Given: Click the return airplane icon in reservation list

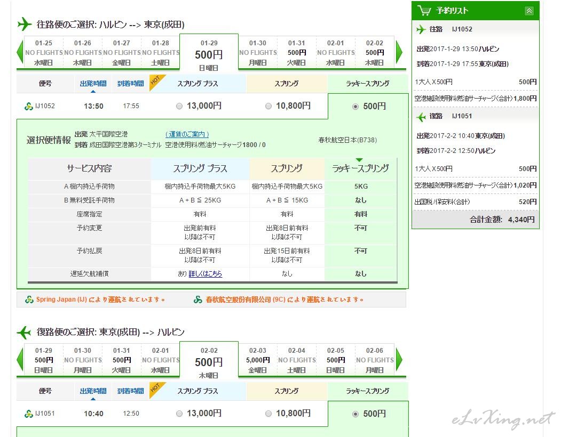Looking at the screenshot, I should coord(421,117).
